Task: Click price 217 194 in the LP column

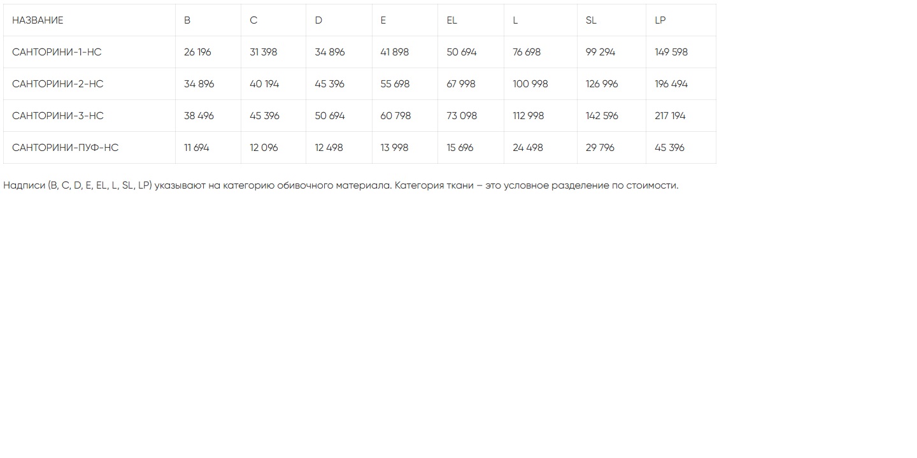Action: point(670,116)
